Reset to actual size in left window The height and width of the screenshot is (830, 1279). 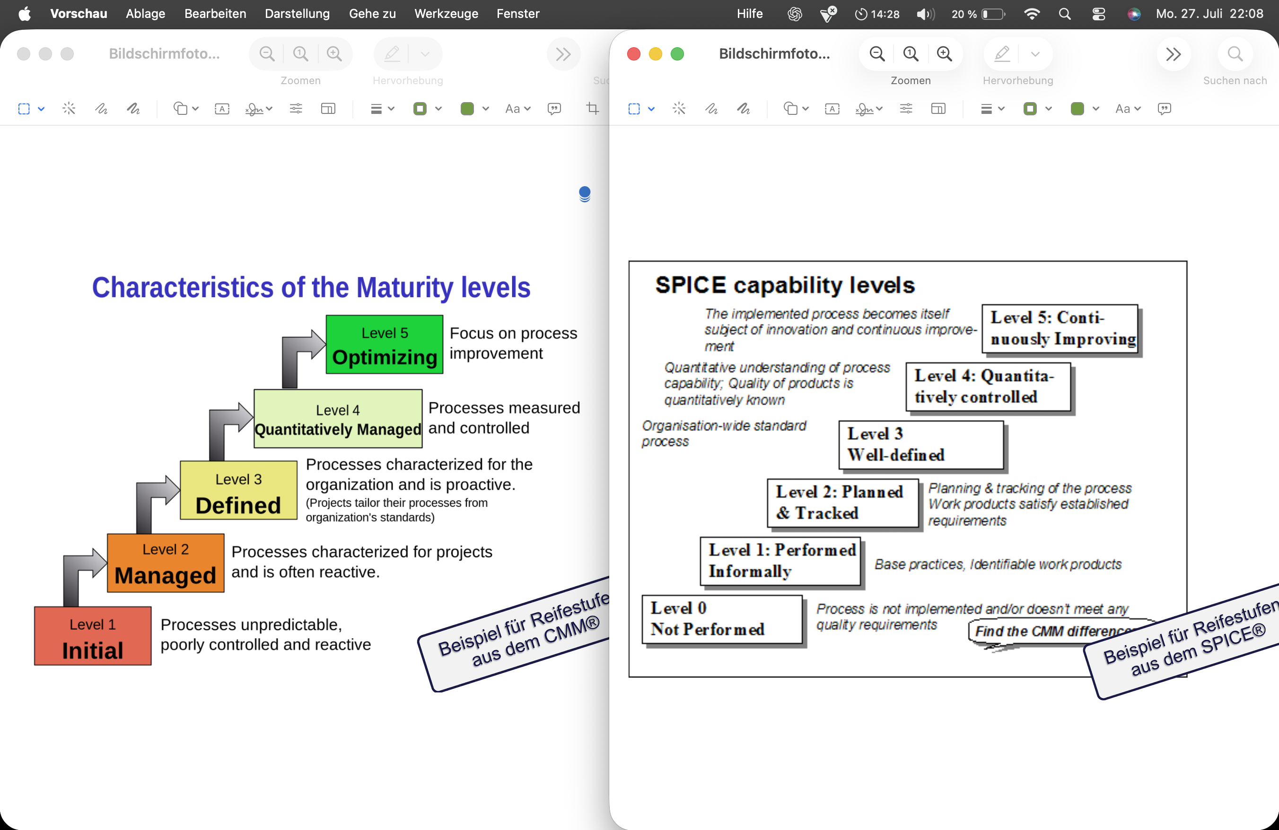300,54
